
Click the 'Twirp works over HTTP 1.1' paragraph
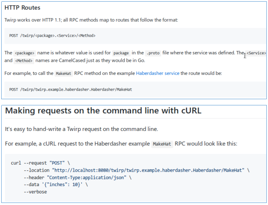click(91, 20)
